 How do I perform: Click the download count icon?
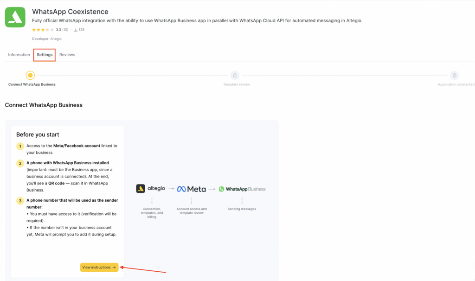pos(76,30)
